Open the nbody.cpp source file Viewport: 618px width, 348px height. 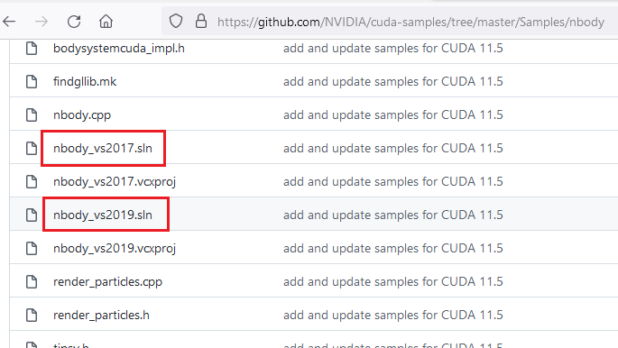point(82,115)
